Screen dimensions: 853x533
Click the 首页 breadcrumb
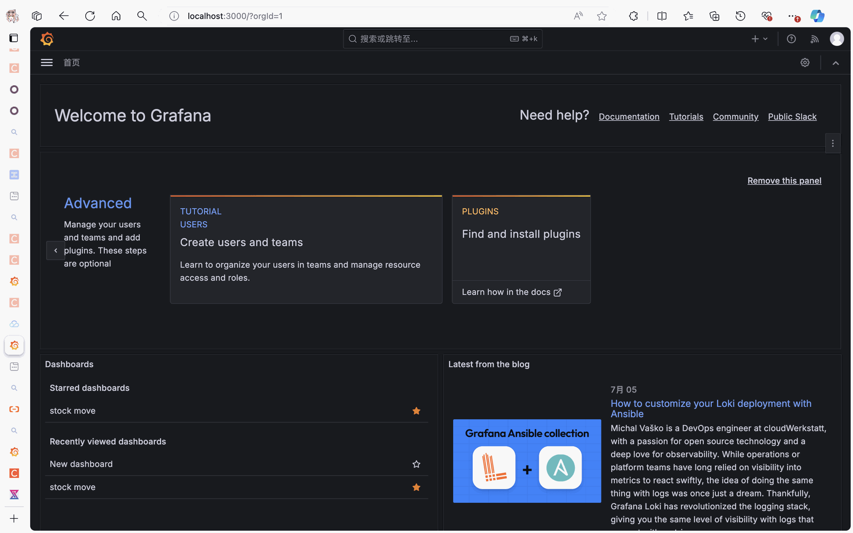tap(72, 63)
